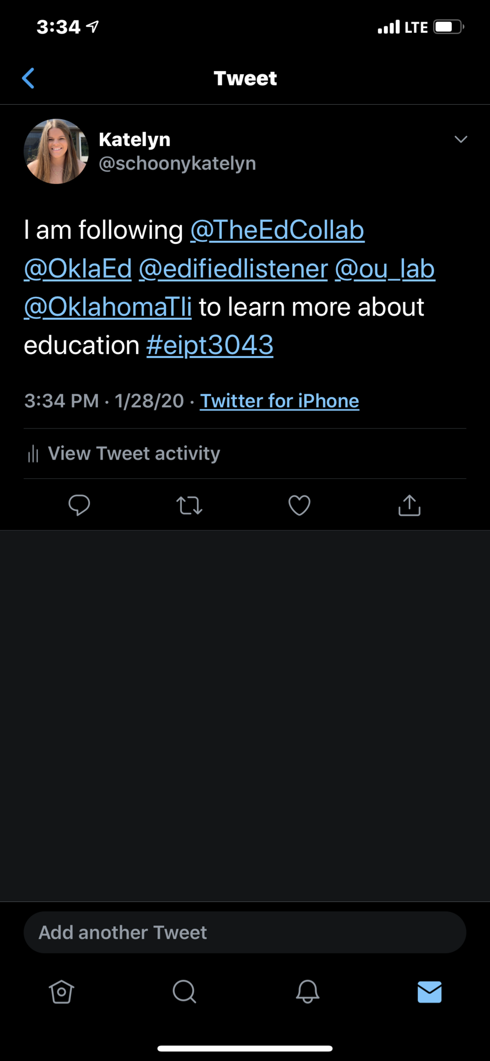
Task: Open the @OklaEd profile link
Action: point(78,268)
